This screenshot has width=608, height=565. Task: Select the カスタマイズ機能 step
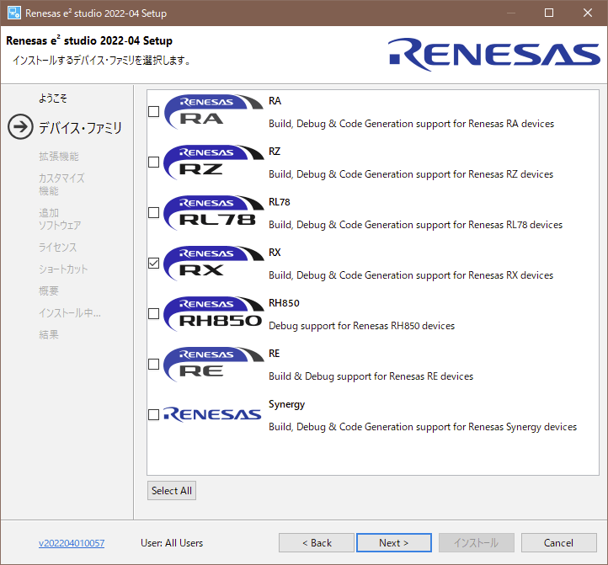click(61, 184)
